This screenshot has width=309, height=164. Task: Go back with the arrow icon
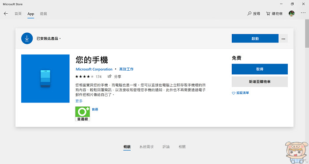click(x=6, y=14)
